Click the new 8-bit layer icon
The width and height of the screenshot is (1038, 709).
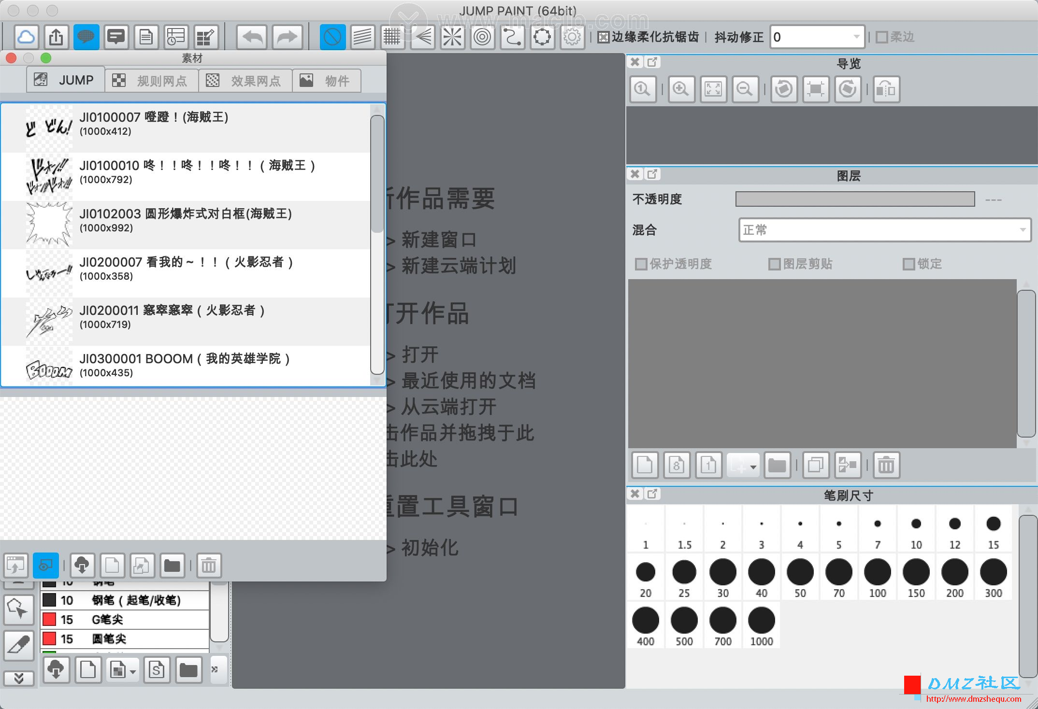677,466
